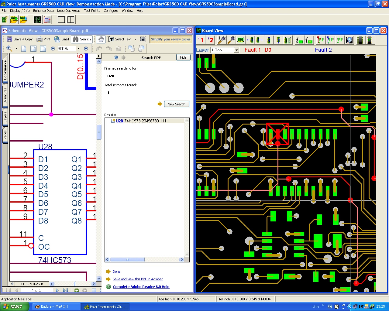Open the Select Text tool dropdown arrow
Image resolution: width=389 pixels, height=311 pixels.
[136, 39]
